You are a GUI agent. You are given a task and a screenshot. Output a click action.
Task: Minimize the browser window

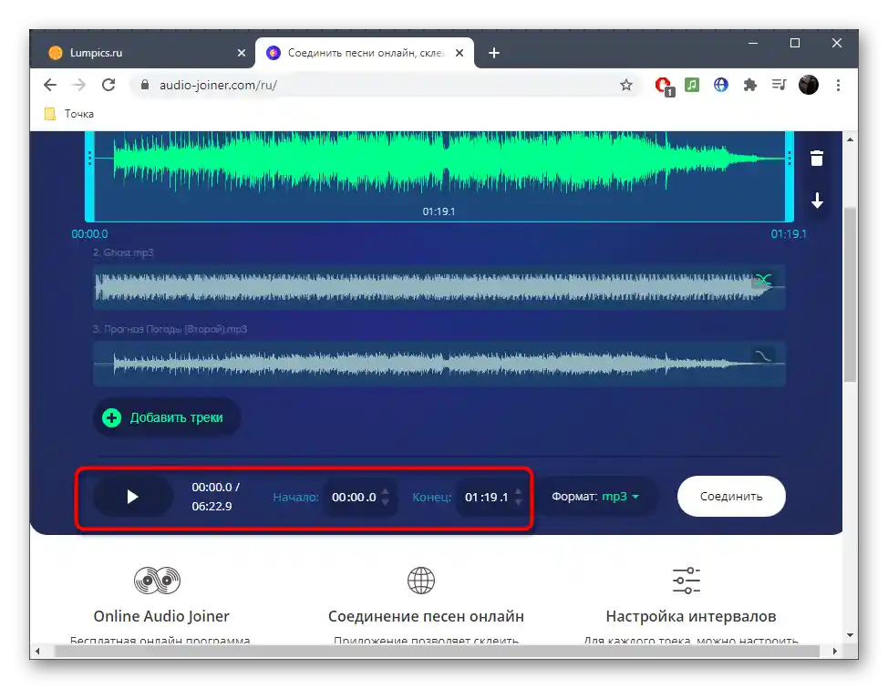tap(753, 43)
